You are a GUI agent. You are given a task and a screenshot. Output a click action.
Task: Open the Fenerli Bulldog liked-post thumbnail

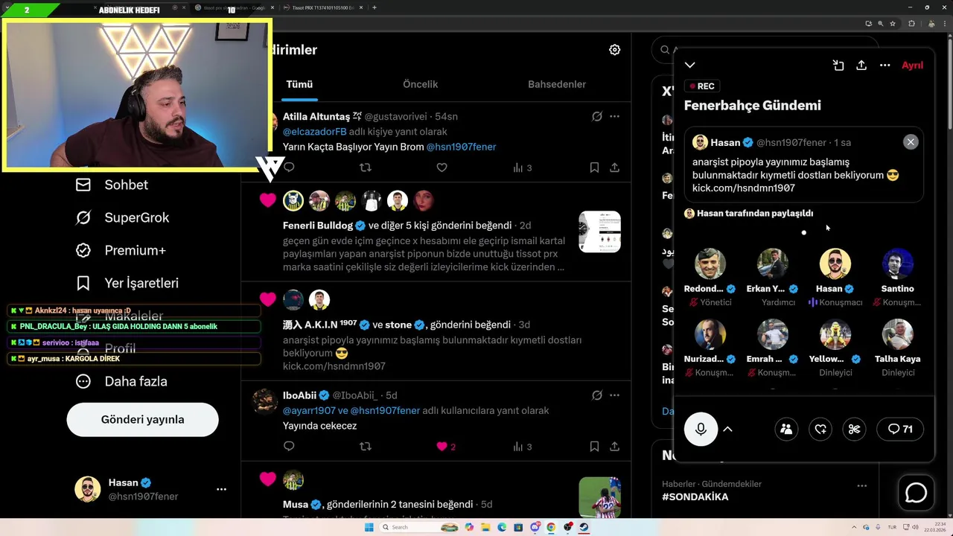click(x=599, y=232)
